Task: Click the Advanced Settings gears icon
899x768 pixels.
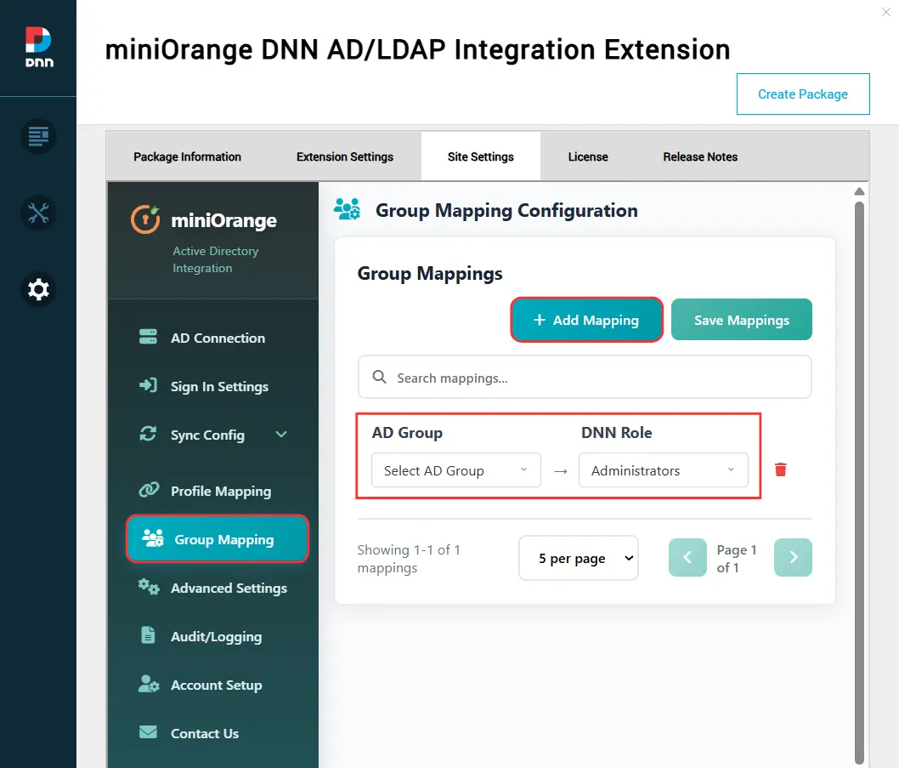Action: pyautogui.click(x=149, y=587)
